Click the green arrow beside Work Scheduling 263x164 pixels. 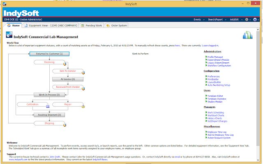point(206,112)
